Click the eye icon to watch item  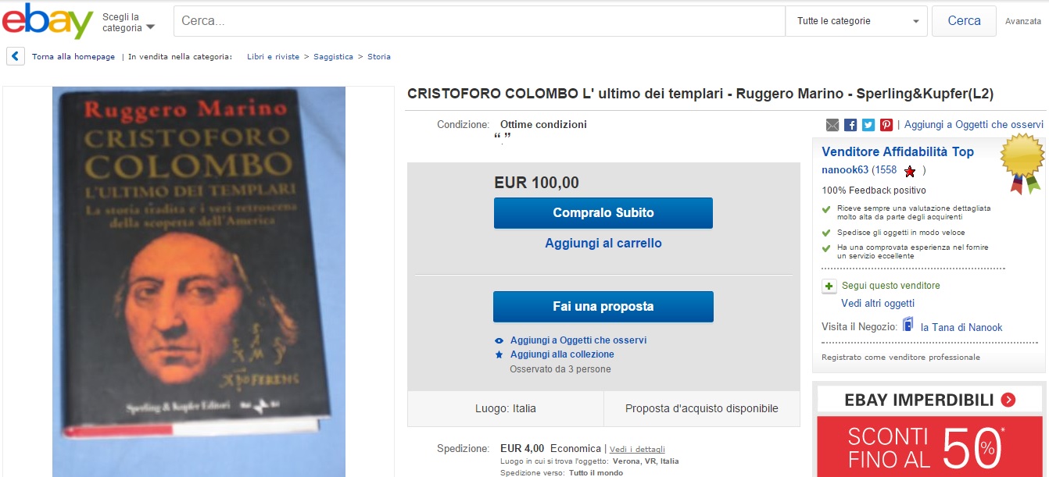point(499,341)
